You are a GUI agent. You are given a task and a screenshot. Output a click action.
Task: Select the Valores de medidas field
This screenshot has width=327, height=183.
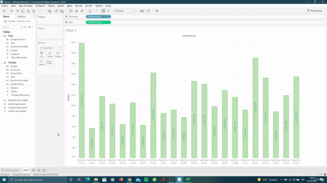coord(17,111)
